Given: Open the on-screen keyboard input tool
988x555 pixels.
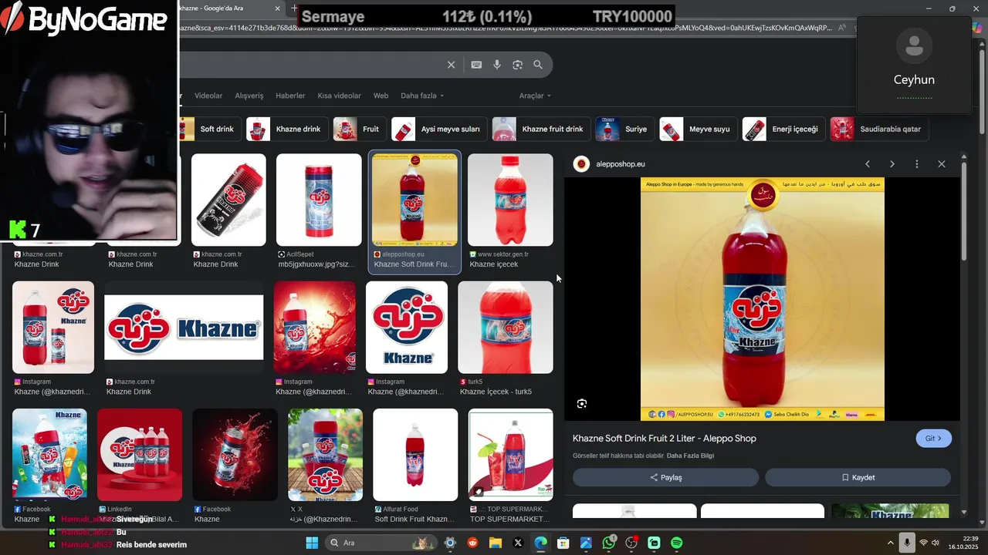Looking at the screenshot, I should 476,65.
